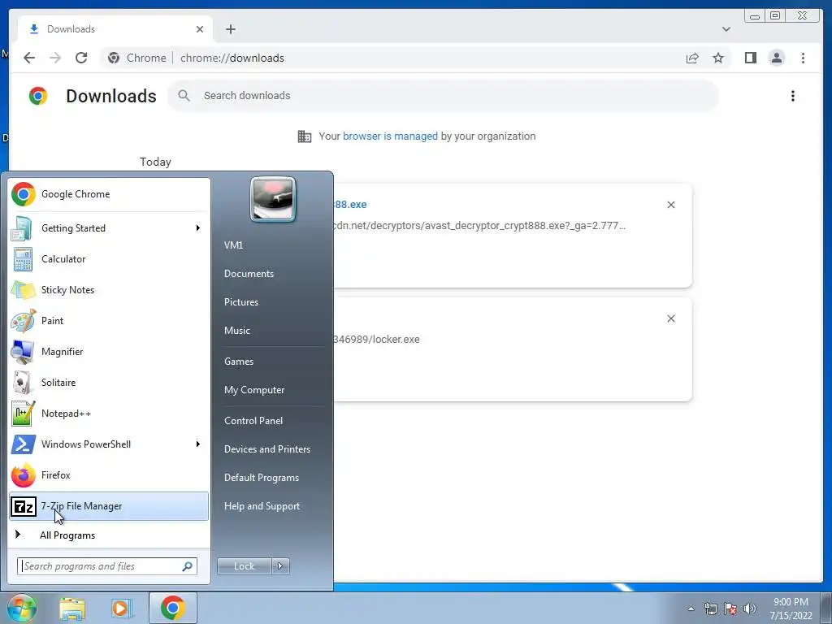
Task: Launch Getting Started in Start menu
Action: click(109, 228)
